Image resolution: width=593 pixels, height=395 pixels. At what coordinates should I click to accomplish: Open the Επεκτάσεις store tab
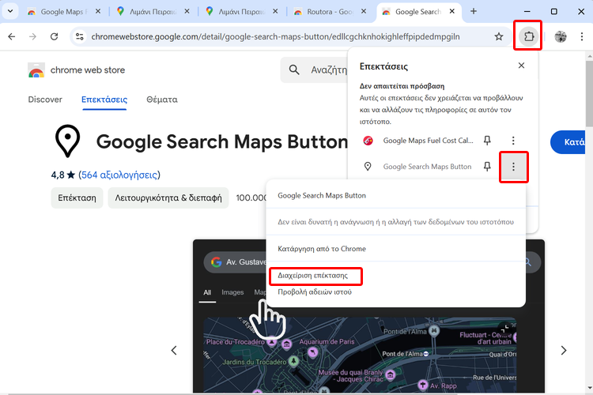click(104, 100)
